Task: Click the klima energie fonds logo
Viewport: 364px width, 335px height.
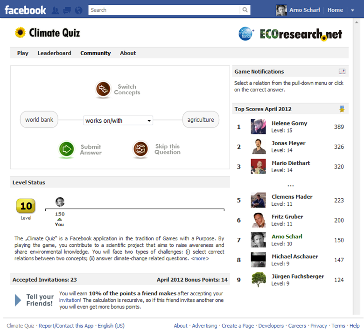Action: 246,34
